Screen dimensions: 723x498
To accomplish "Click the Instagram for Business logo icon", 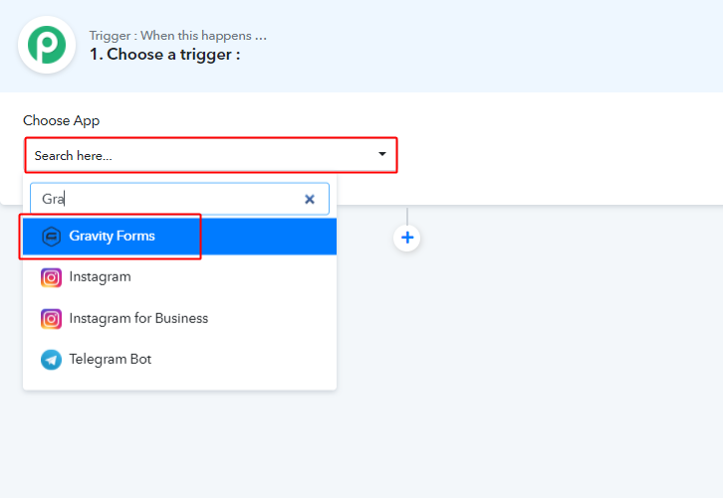I will click(x=51, y=319).
